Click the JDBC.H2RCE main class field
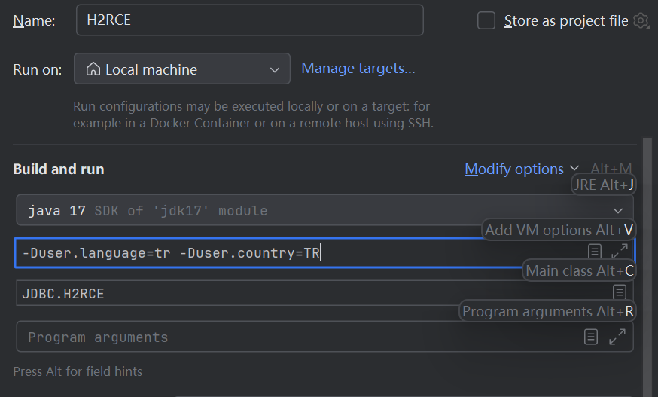 pyautogui.click(x=301, y=293)
